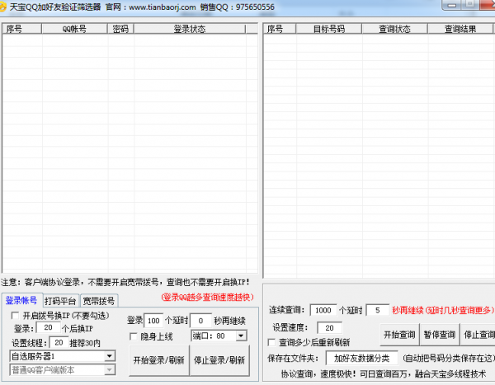Click the 连续查询 count input field
495x385 pixels.
click(x=323, y=311)
